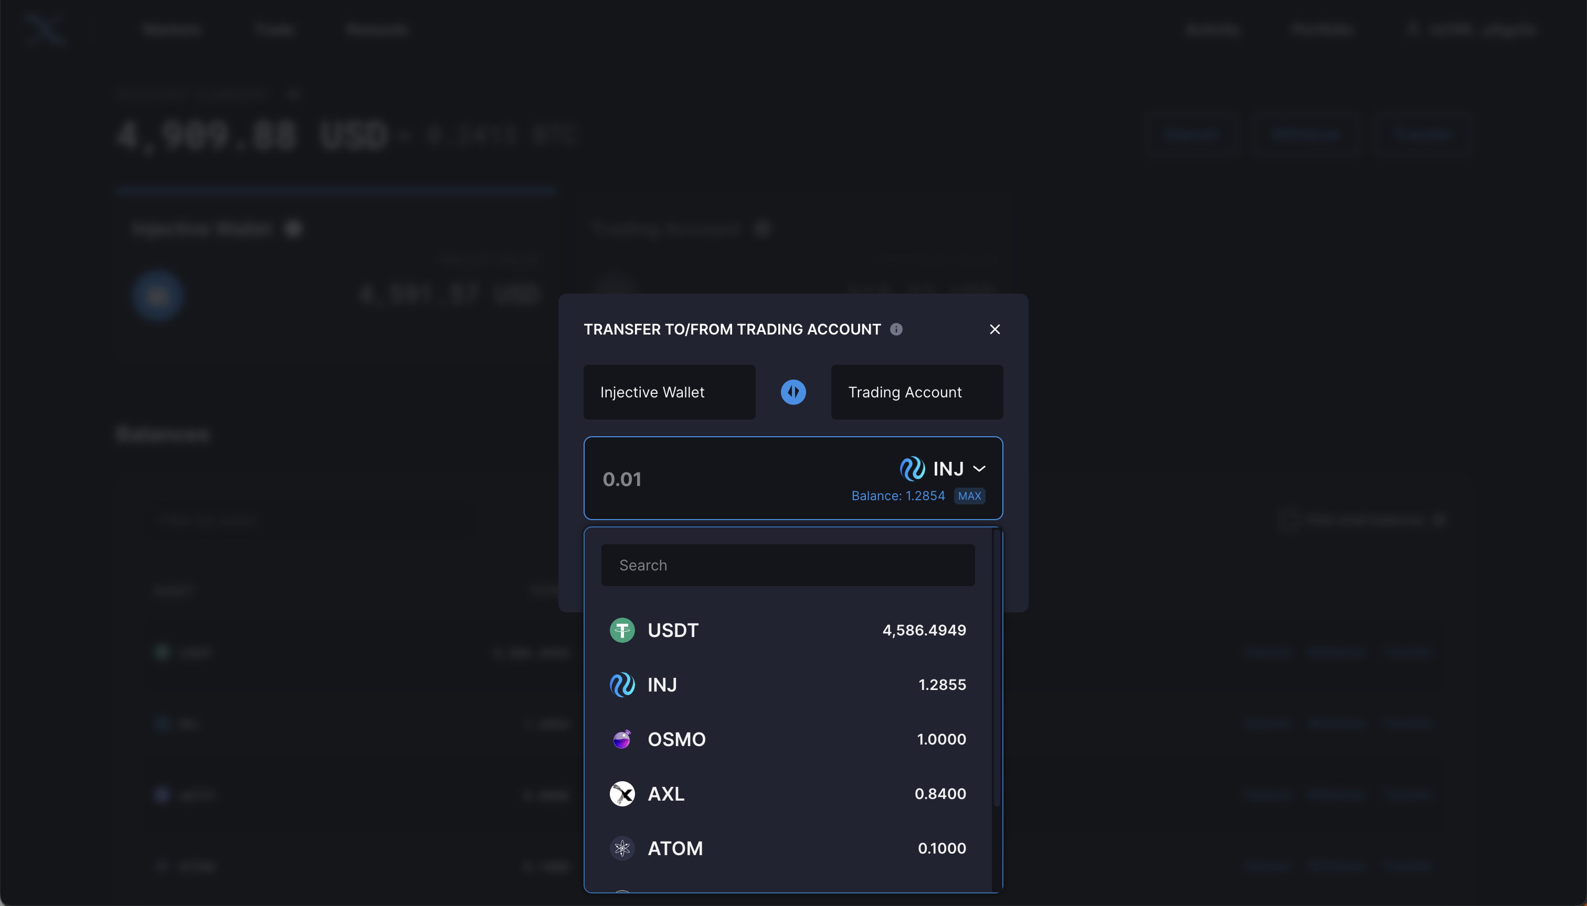
Task: Click the modal title TRANSFER TO/FROM TRADING ACCOUNT
Action: pyautogui.click(x=732, y=329)
